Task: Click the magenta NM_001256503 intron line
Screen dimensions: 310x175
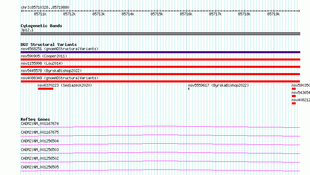Action: [x=160, y=153]
